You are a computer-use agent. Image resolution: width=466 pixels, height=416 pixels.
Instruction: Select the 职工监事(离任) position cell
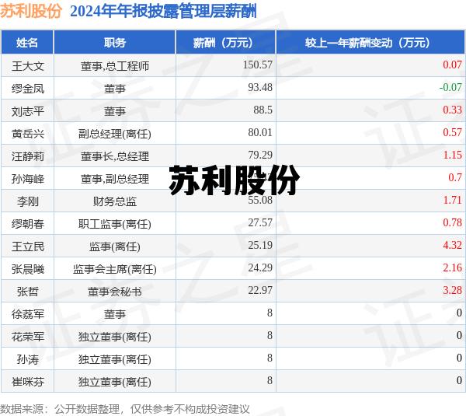pos(115,224)
